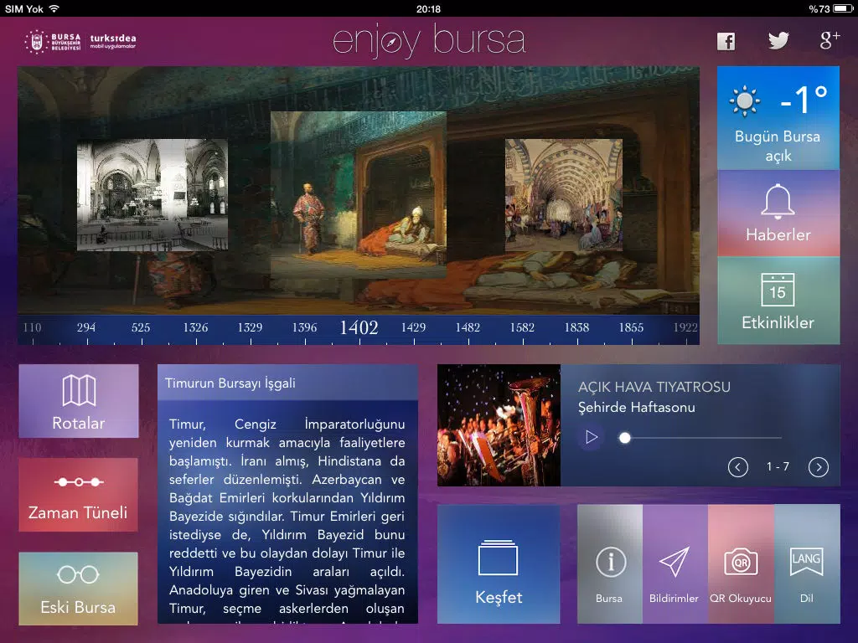Tap the center painting of reclining sultan

click(x=359, y=195)
